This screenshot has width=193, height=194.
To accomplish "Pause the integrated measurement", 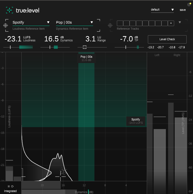I will pos(9,186).
